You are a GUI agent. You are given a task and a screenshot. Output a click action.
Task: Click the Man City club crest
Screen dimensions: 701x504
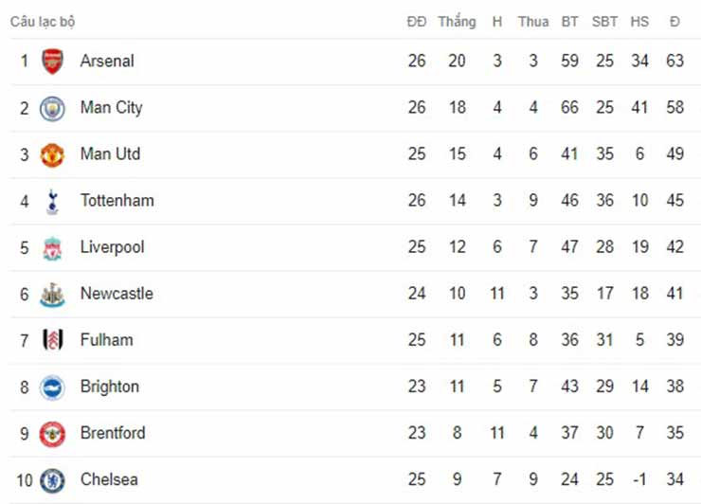[52, 108]
